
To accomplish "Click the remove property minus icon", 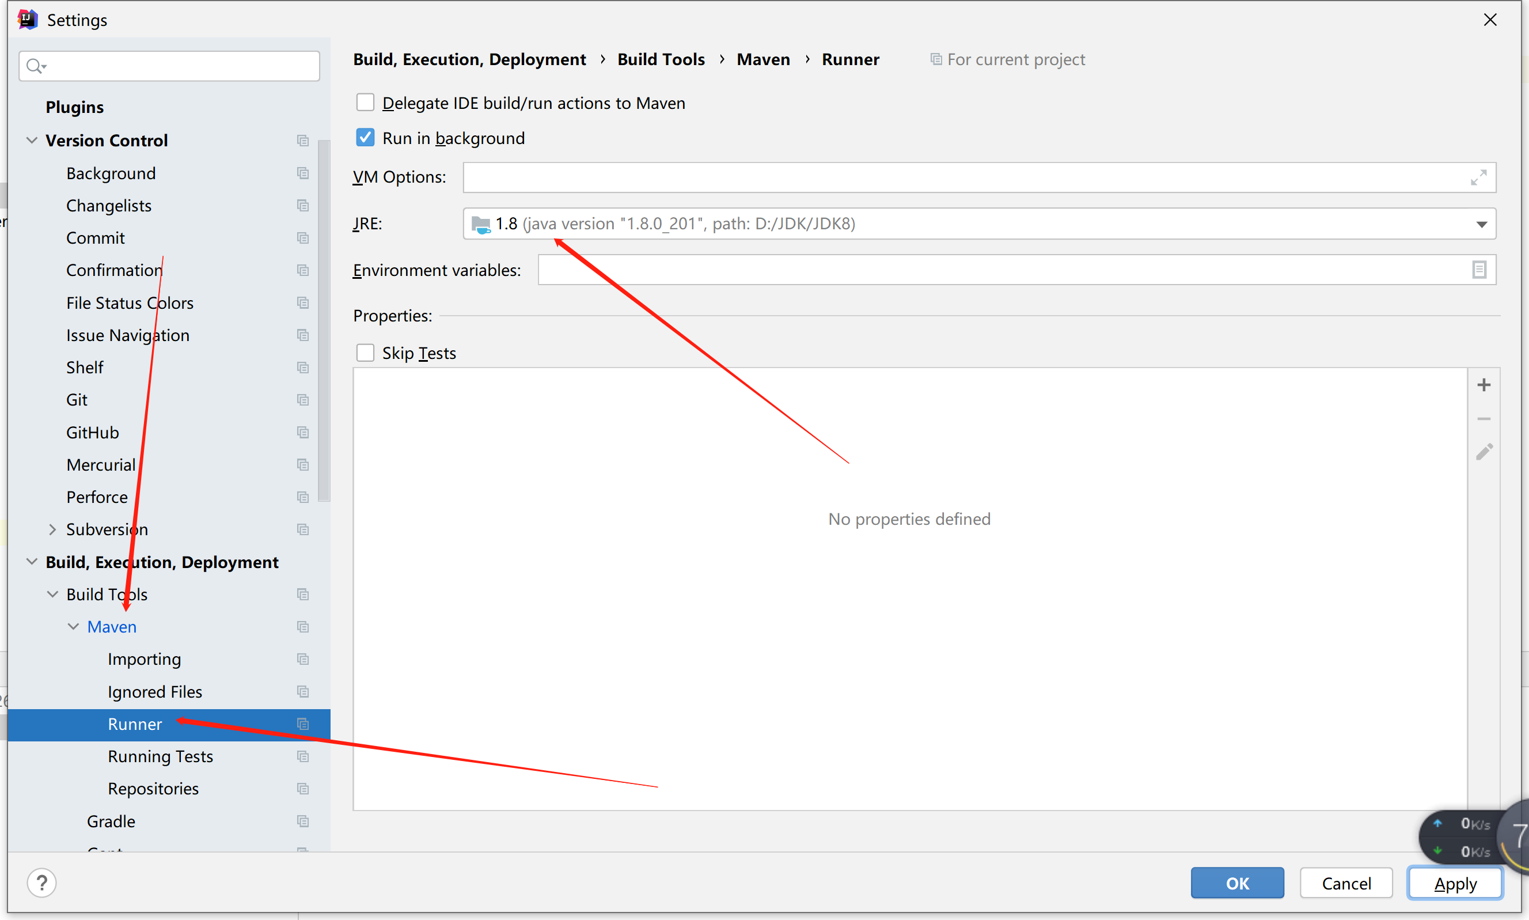I will click(1484, 419).
